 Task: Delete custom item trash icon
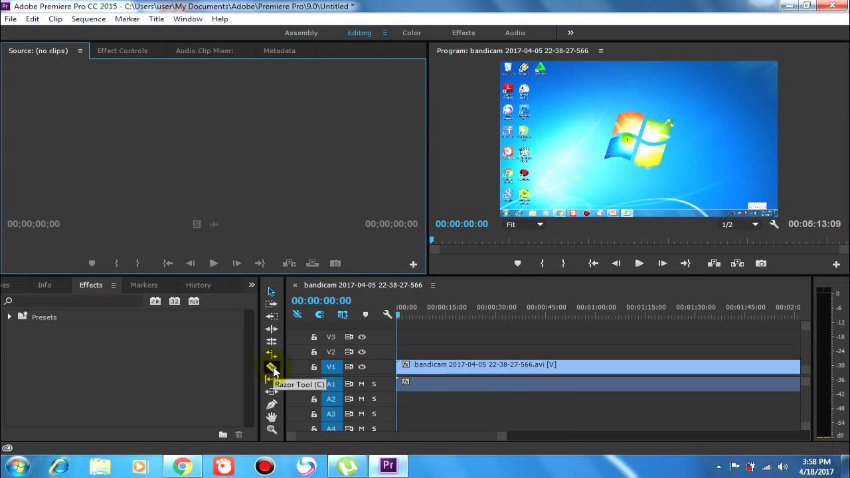coord(239,435)
